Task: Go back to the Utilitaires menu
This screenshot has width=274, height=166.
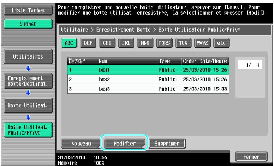Action: click(x=28, y=56)
